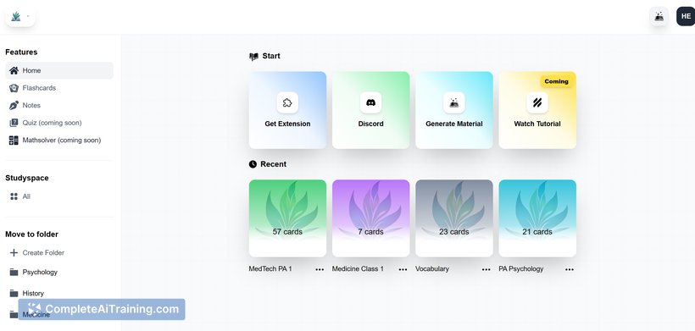Open more options for Medicine Class 1

click(403, 269)
